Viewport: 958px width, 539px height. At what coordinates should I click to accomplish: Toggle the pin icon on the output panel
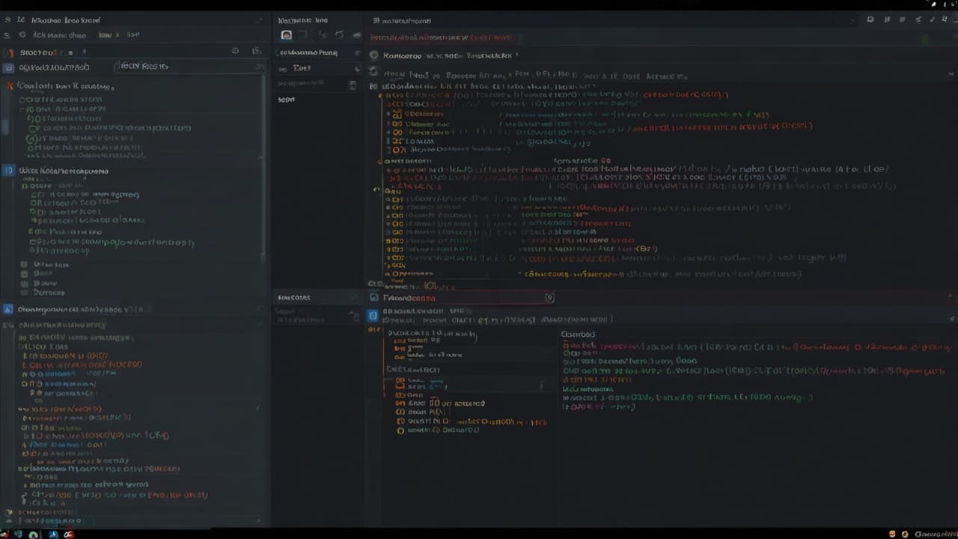[x=549, y=298]
